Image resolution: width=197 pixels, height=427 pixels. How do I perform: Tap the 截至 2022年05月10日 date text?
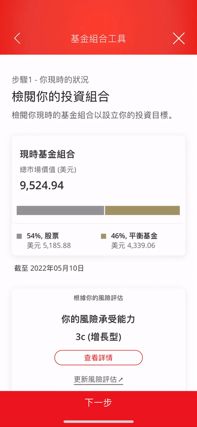pyautogui.click(x=49, y=269)
